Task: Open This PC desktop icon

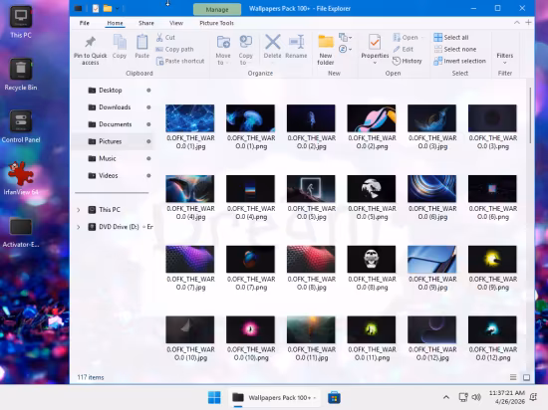Action: pyautogui.click(x=21, y=22)
